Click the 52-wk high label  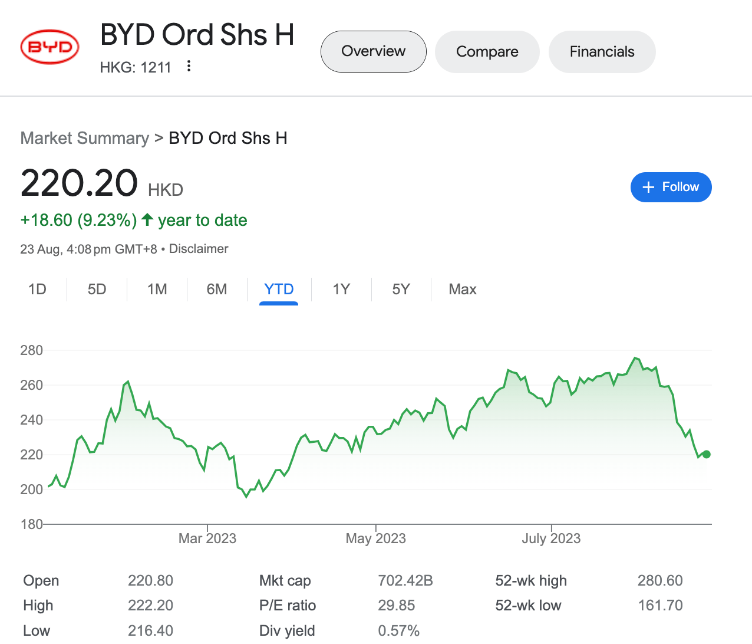point(531,580)
